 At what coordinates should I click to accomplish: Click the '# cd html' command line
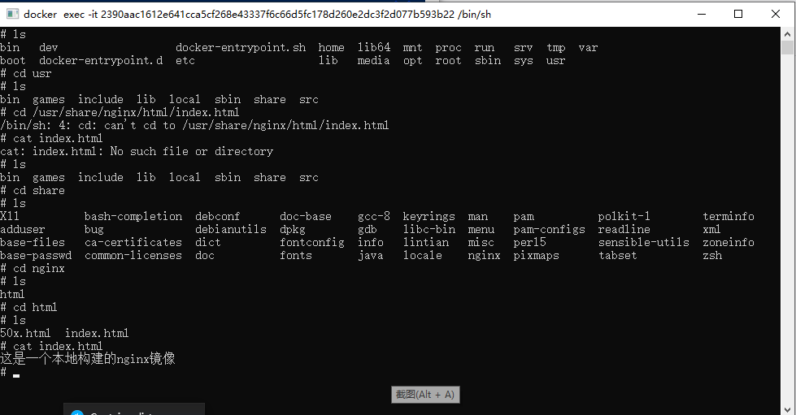tap(29, 308)
